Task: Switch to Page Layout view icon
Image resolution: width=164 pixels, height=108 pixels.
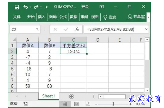Action: click(76, 104)
